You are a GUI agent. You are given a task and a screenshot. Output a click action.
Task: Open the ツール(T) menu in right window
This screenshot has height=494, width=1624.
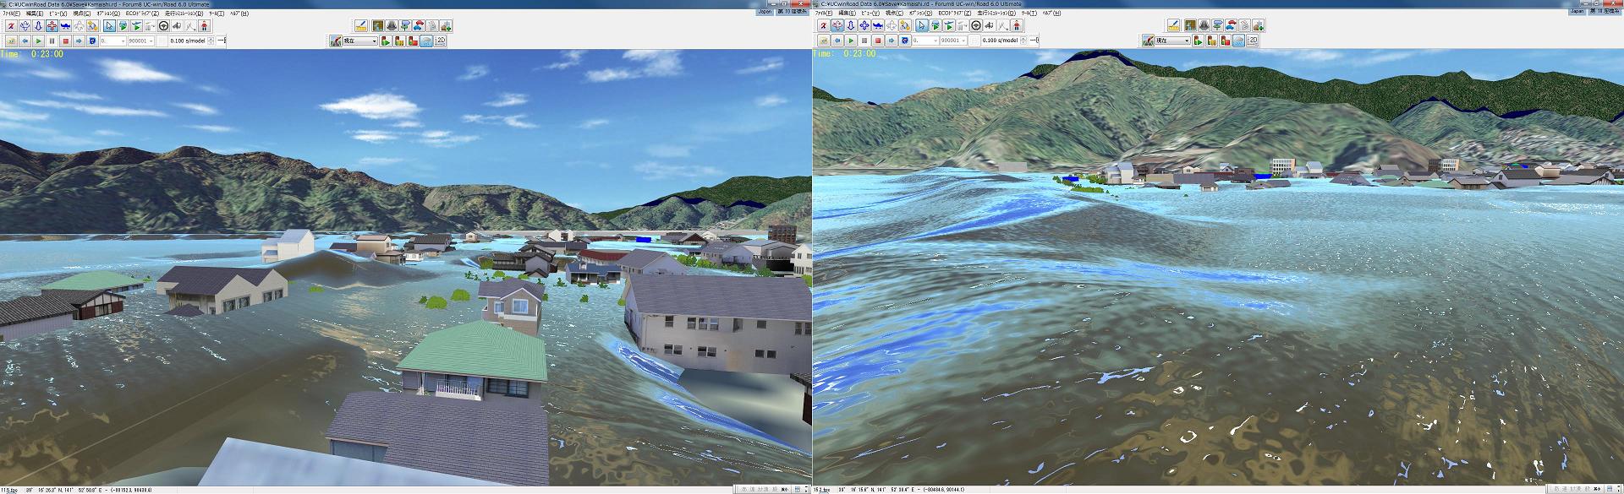coord(1029,14)
